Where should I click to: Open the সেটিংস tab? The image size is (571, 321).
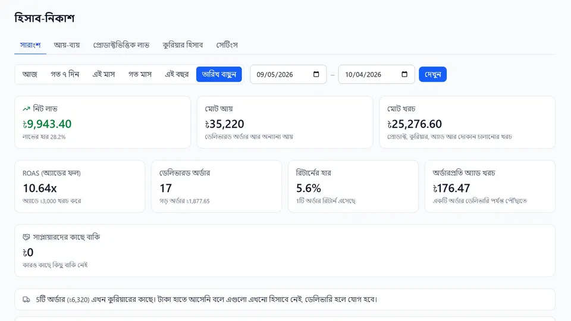pos(227,45)
